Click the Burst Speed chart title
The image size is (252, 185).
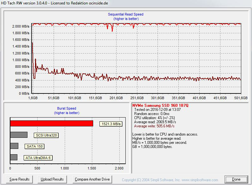click(x=67, y=108)
